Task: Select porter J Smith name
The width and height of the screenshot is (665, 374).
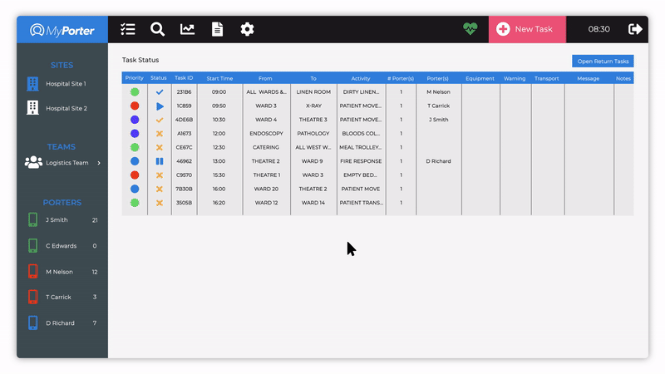Action: click(57, 219)
